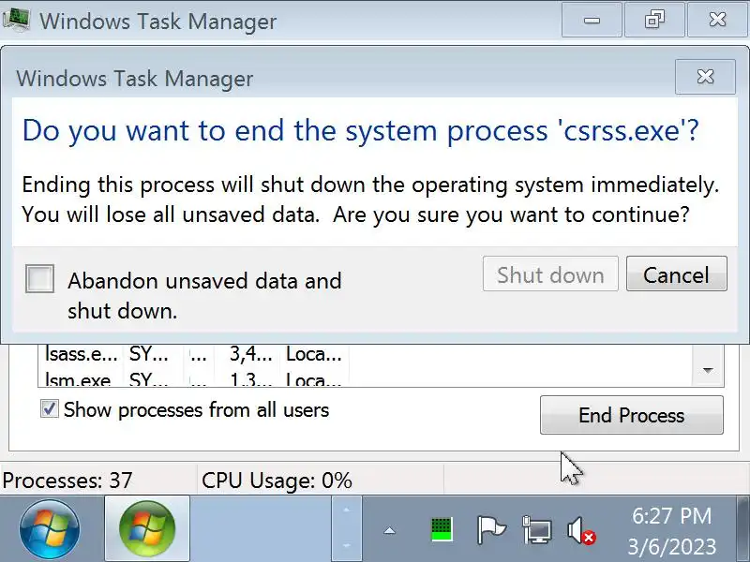Check 'Abandon unsaved data and shut down'
Viewport: 750px width, 562px height.
(39, 279)
